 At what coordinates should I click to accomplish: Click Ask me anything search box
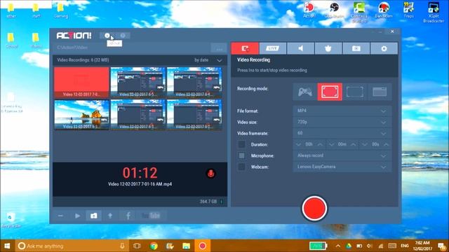[72, 246]
